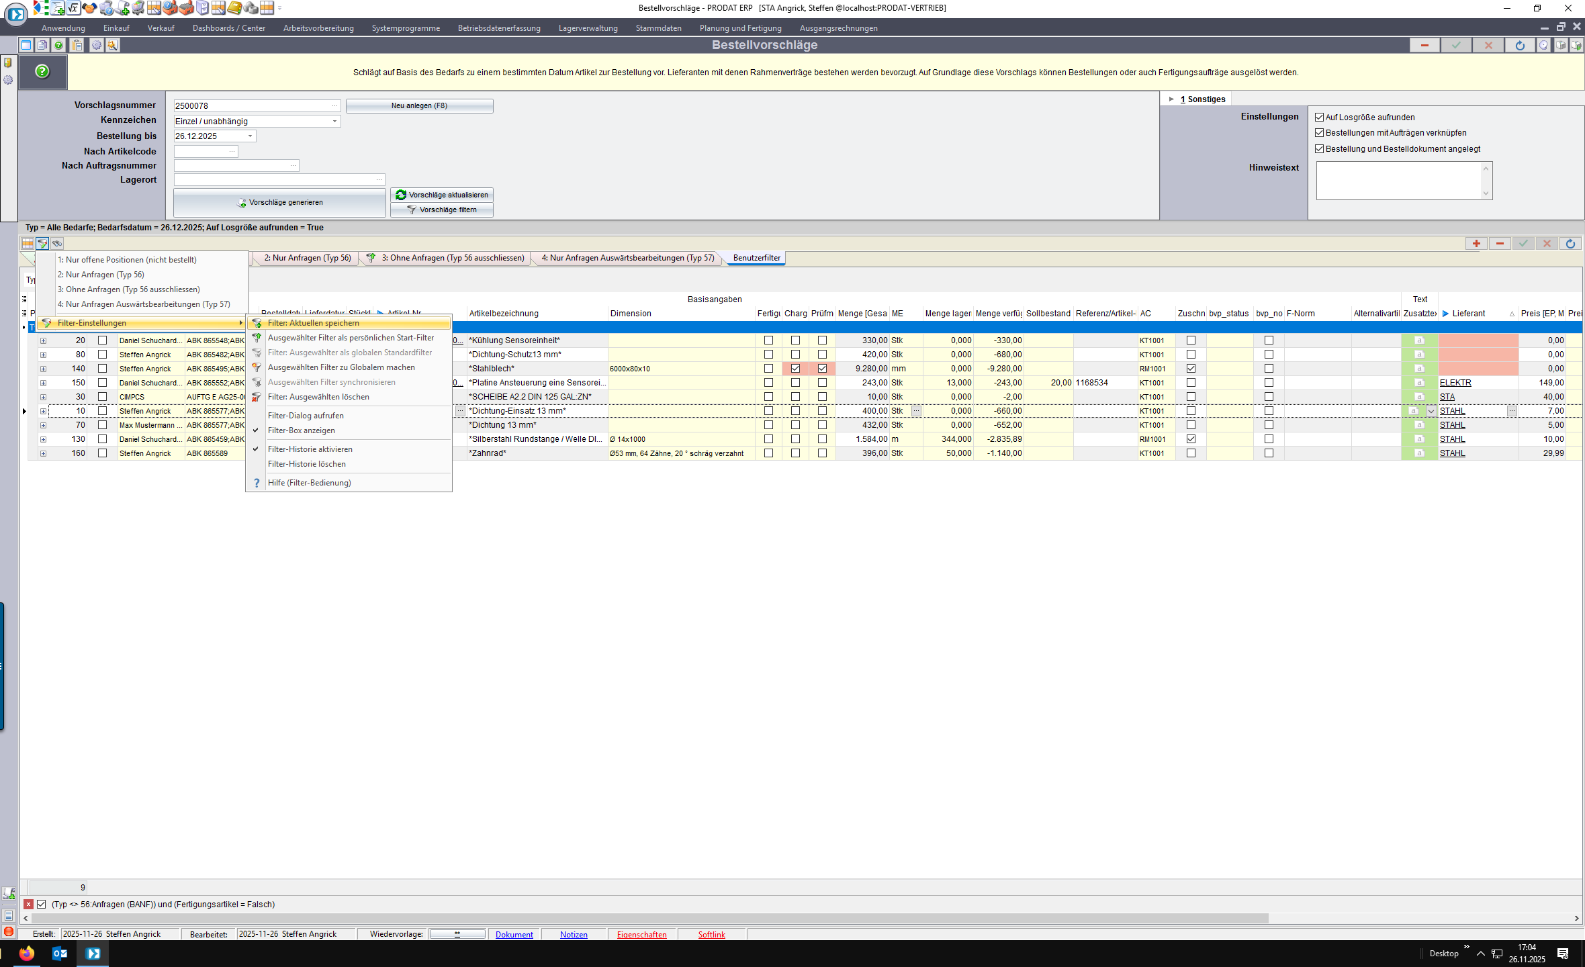Click the clipboard icon in form toolbar
The height and width of the screenshot is (967, 1585).
click(77, 45)
